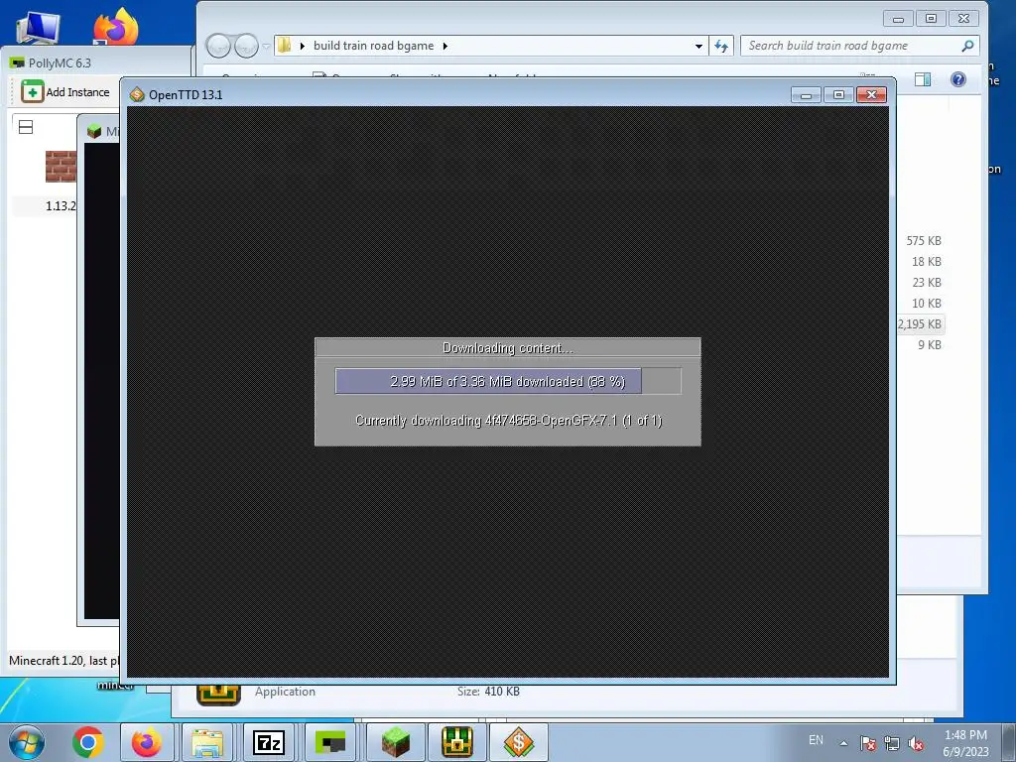Click the Size: 410 KB details text
This screenshot has height=762, width=1016.
point(488,692)
